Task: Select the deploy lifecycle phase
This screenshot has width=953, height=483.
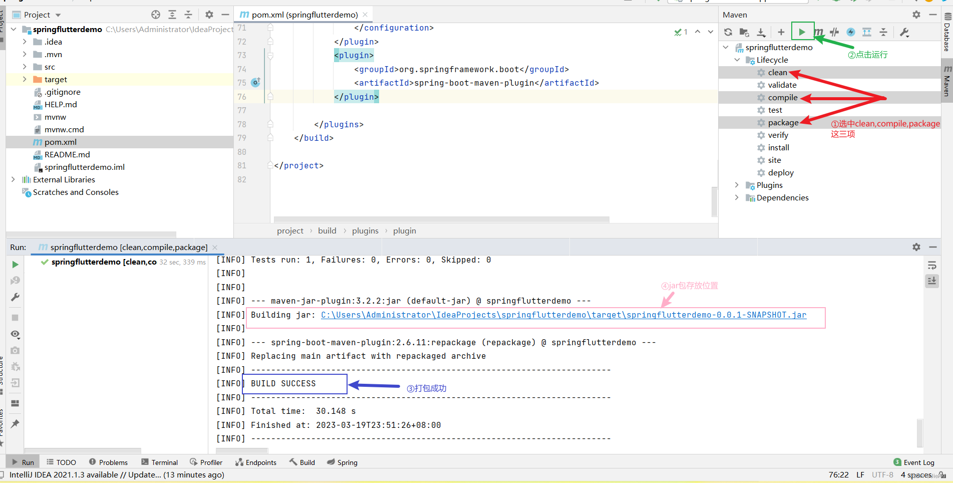Action: (781, 172)
